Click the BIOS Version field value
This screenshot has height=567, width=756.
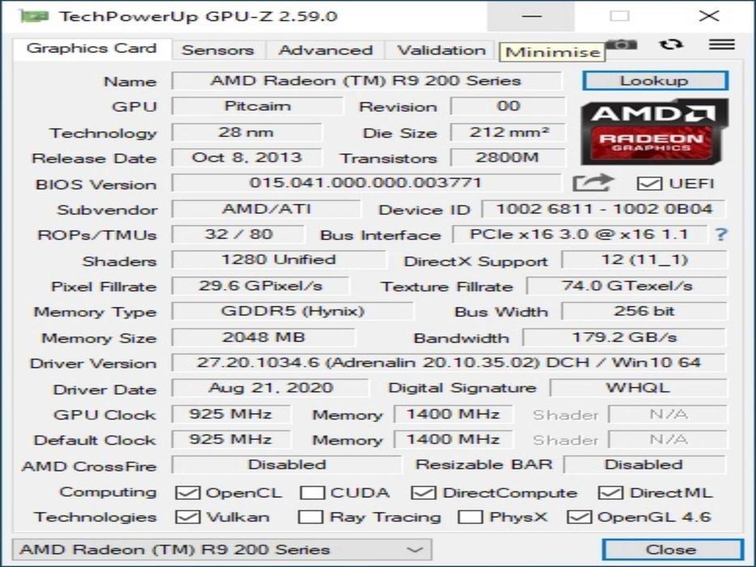(x=366, y=183)
